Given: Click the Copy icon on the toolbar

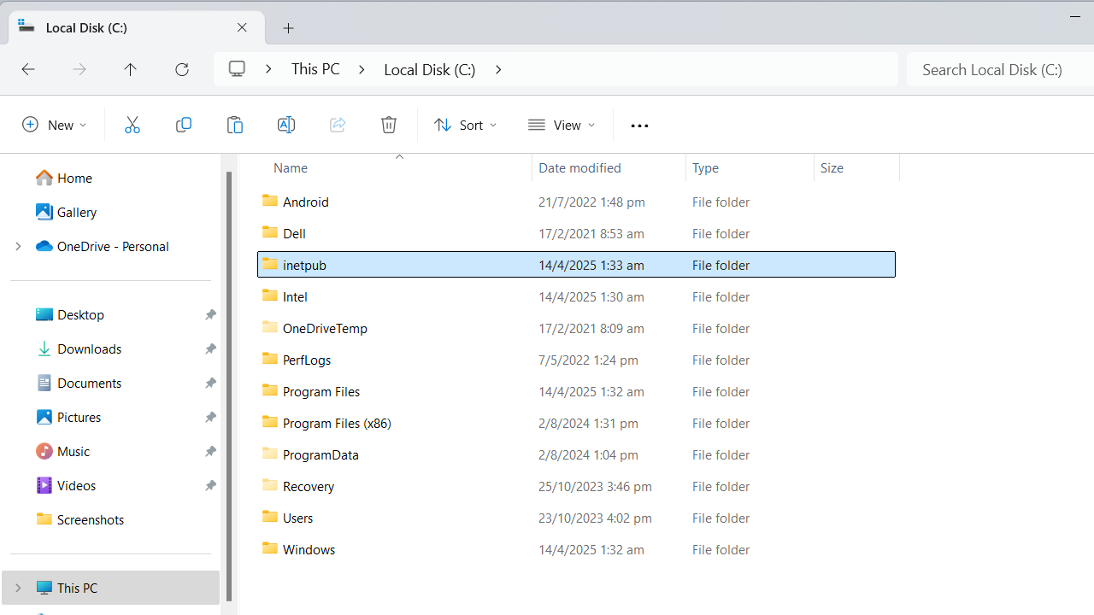Looking at the screenshot, I should click(184, 125).
